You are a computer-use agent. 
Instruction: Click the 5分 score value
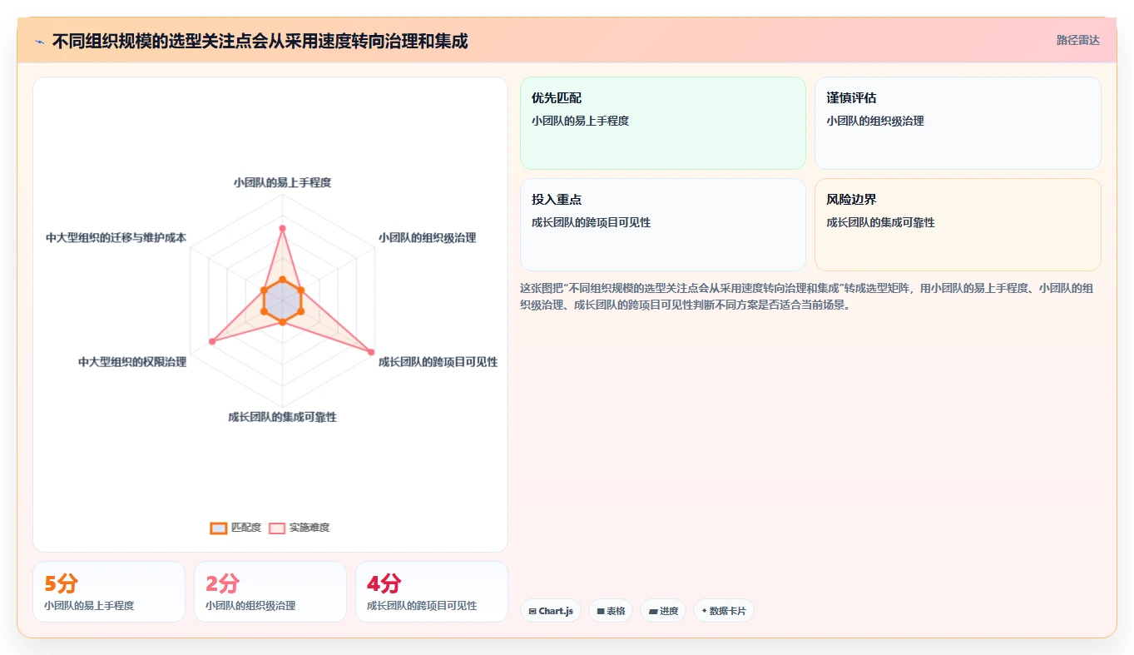[61, 583]
